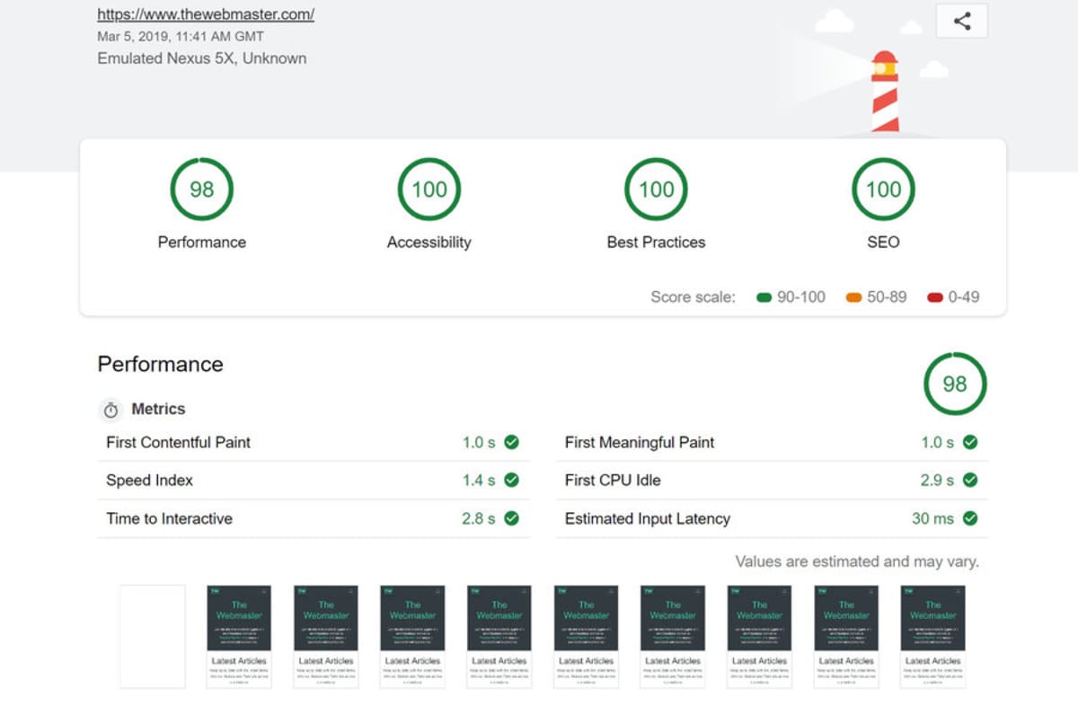The image size is (1078, 716).
Task: Select the Best Practices category label
Action: point(657,242)
